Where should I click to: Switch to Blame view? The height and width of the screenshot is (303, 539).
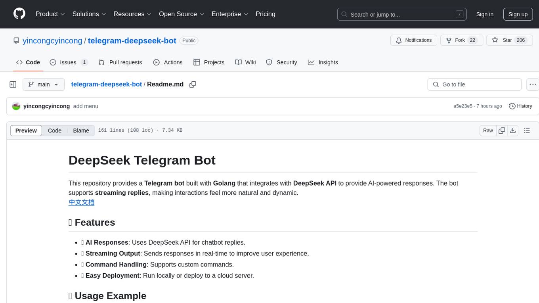tap(81, 130)
